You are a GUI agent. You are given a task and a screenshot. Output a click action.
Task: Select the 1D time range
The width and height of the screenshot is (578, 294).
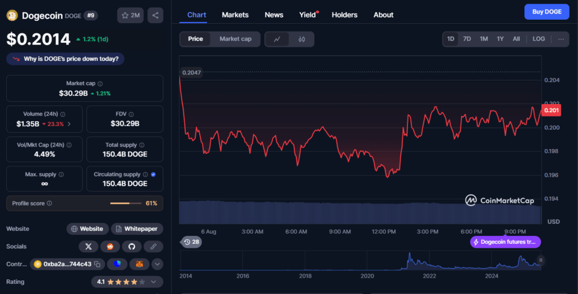(x=450, y=39)
